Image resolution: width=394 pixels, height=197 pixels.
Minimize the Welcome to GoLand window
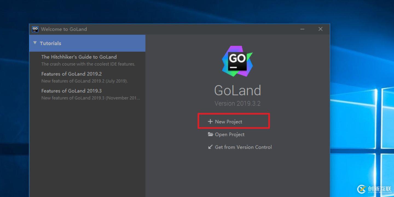[x=302, y=29]
